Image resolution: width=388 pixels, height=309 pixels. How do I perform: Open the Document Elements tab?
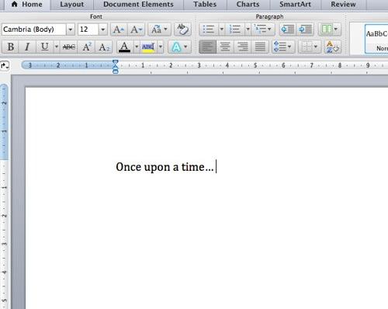[x=138, y=5]
